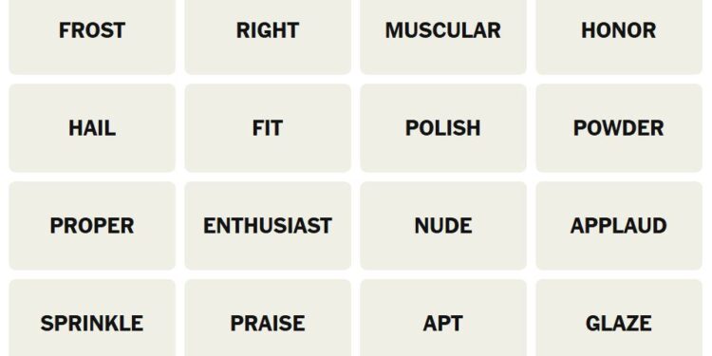Toggle selection on the tile reading POLISH

(443, 128)
